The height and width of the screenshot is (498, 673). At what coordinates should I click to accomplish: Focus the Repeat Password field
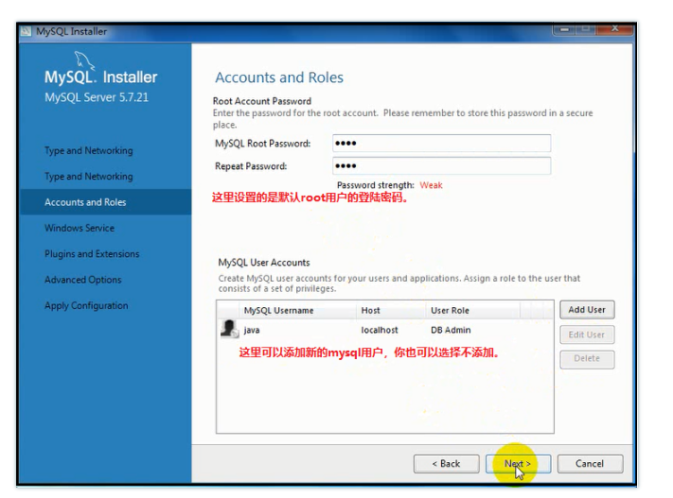(x=441, y=166)
